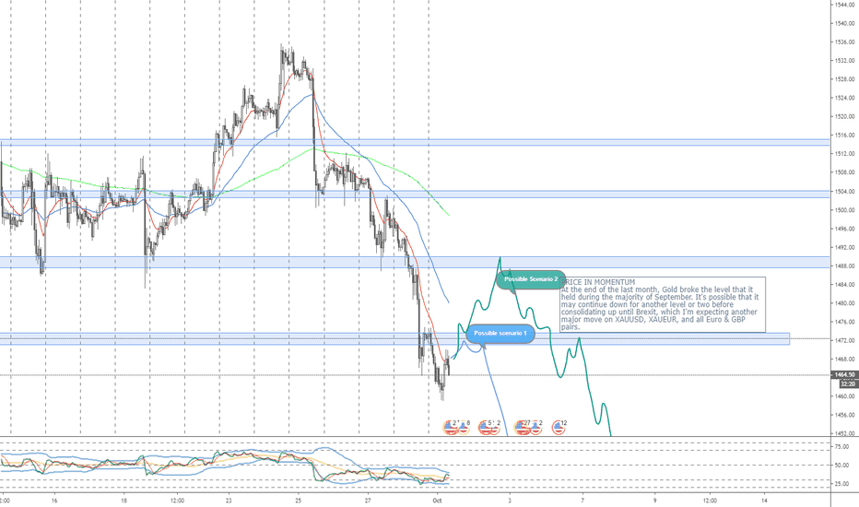Click the 1536.00 price axis label
This screenshot has height=507, width=859.
point(846,42)
